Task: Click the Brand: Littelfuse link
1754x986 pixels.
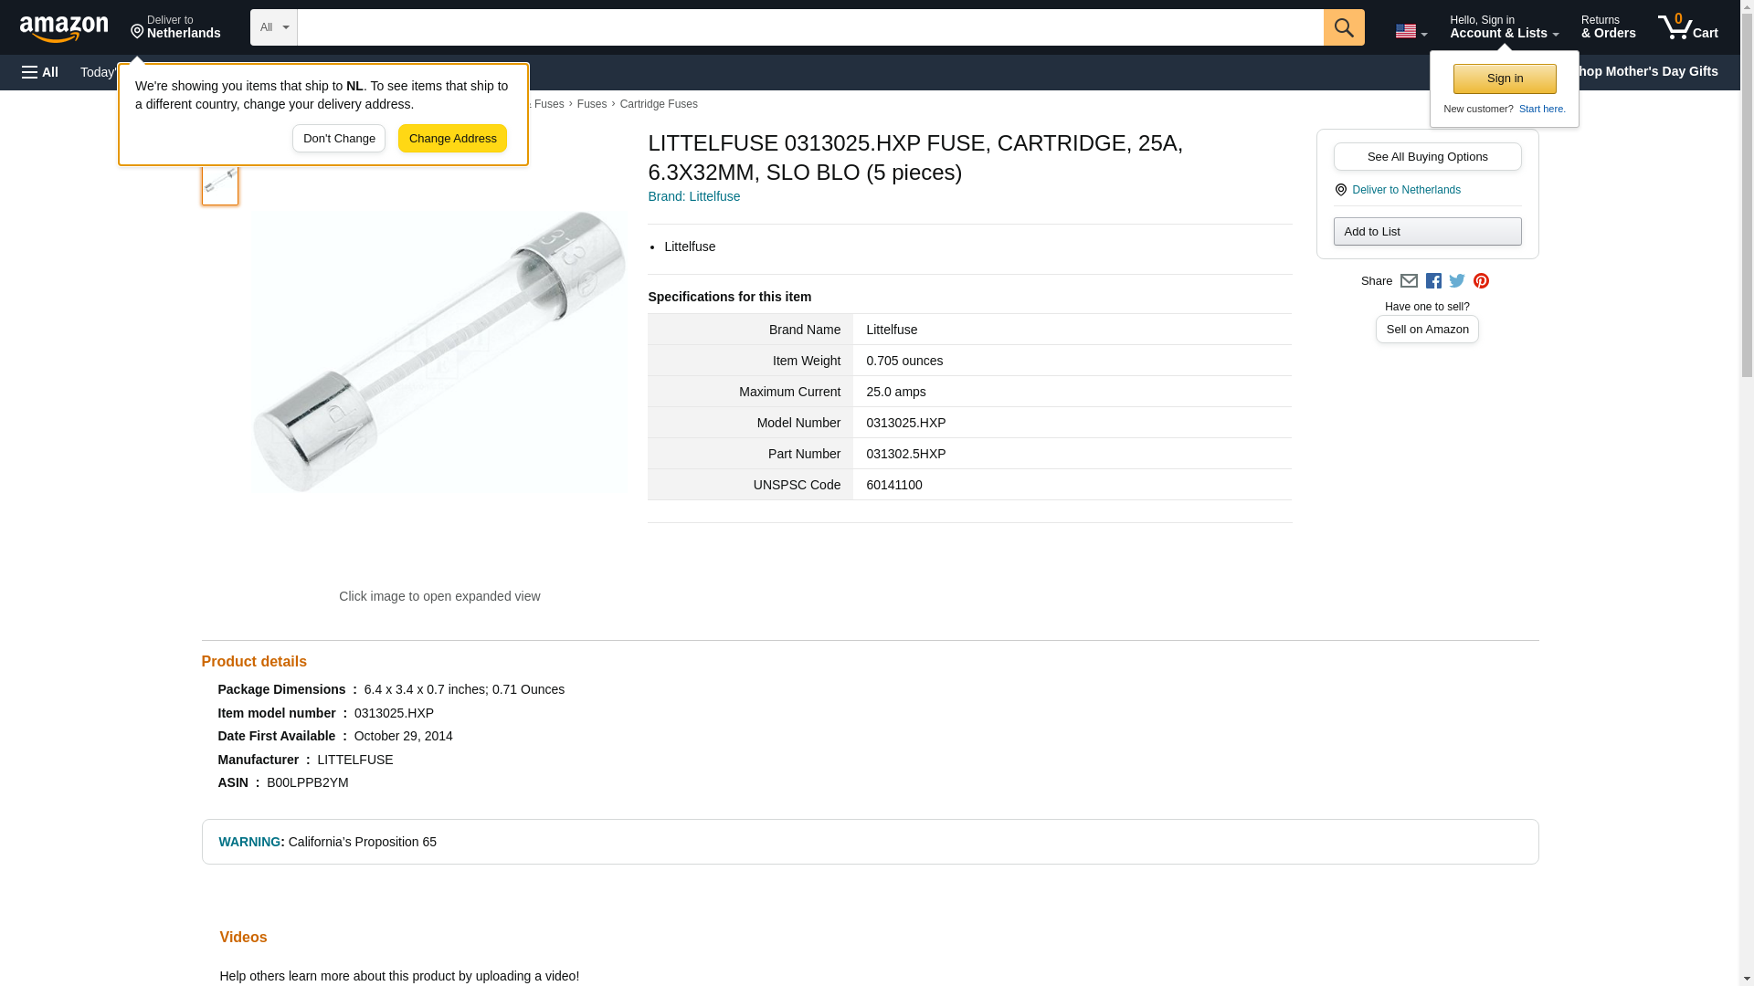Action: click(693, 196)
